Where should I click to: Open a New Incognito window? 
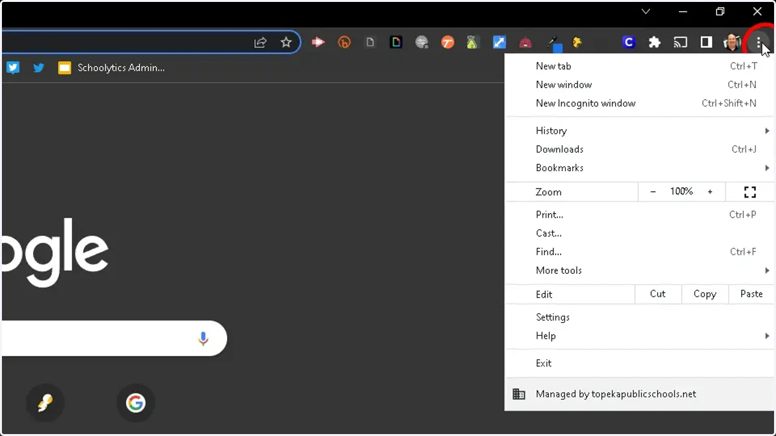click(x=640, y=103)
